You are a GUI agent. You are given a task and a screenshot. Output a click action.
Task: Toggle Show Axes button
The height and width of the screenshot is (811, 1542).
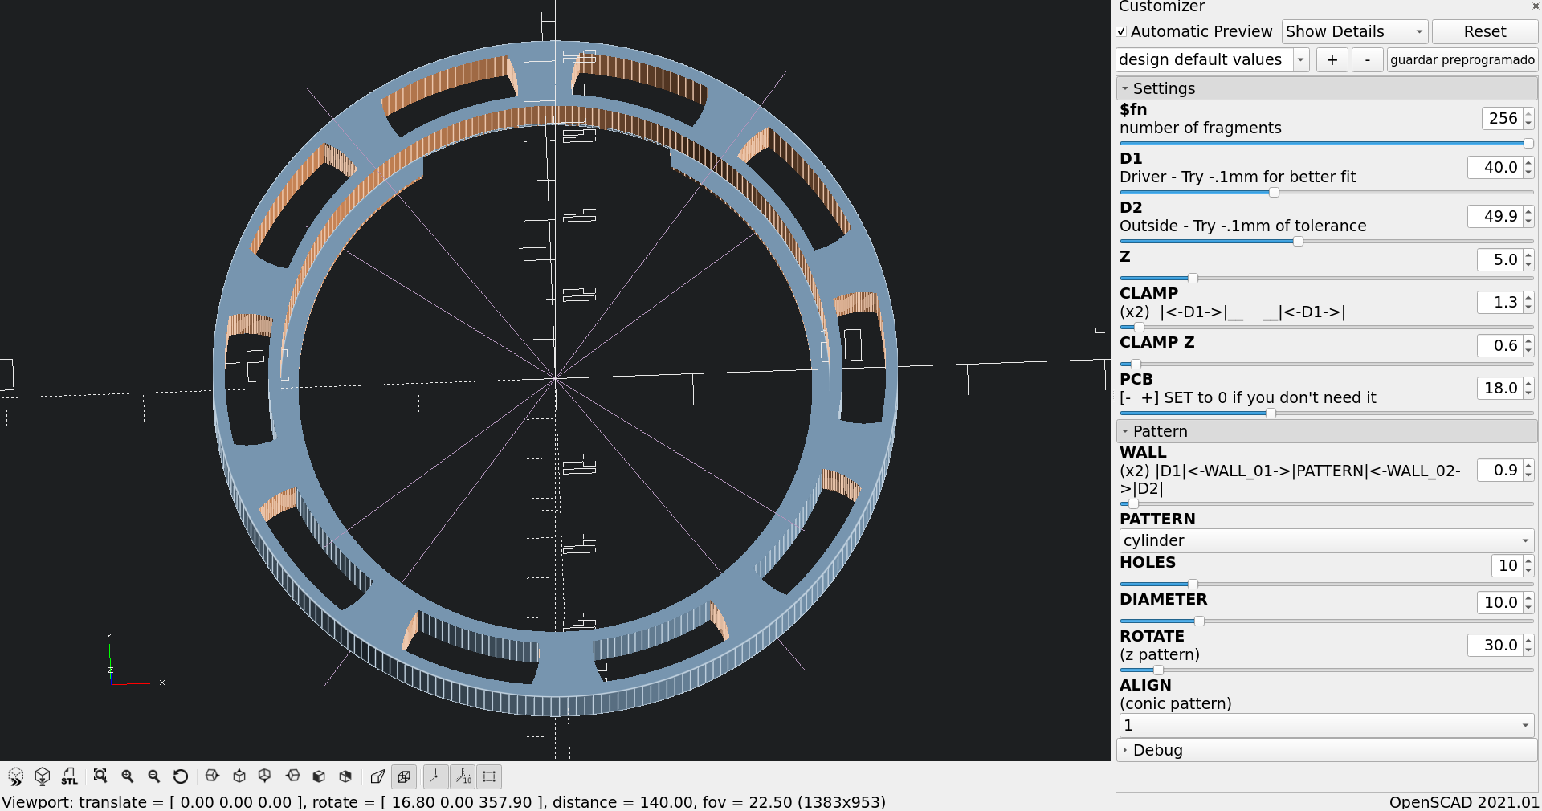[x=436, y=776]
